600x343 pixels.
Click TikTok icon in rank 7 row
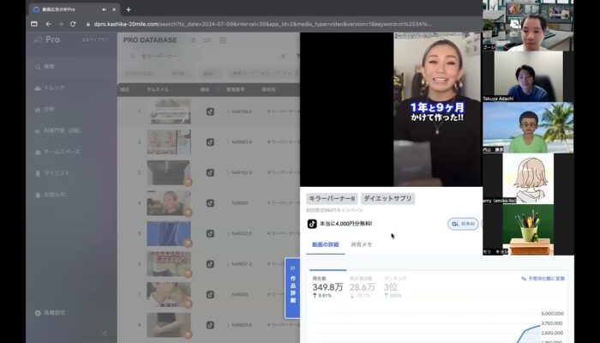click(210, 294)
